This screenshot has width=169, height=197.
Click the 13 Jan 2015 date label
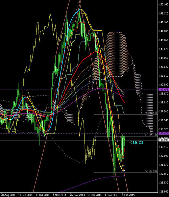coord(111,195)
